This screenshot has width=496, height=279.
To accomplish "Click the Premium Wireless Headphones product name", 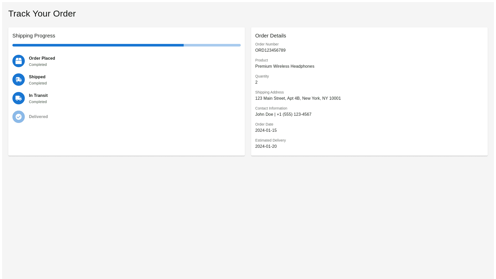I will [285, 66].
